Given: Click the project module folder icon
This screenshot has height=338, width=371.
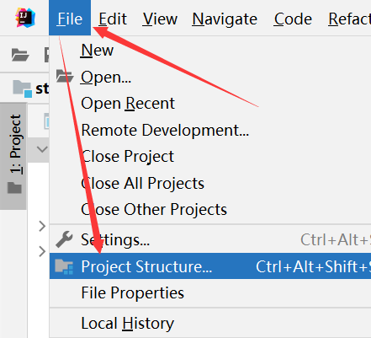Looking at the screenshot, I should click(x=23, y=89).
